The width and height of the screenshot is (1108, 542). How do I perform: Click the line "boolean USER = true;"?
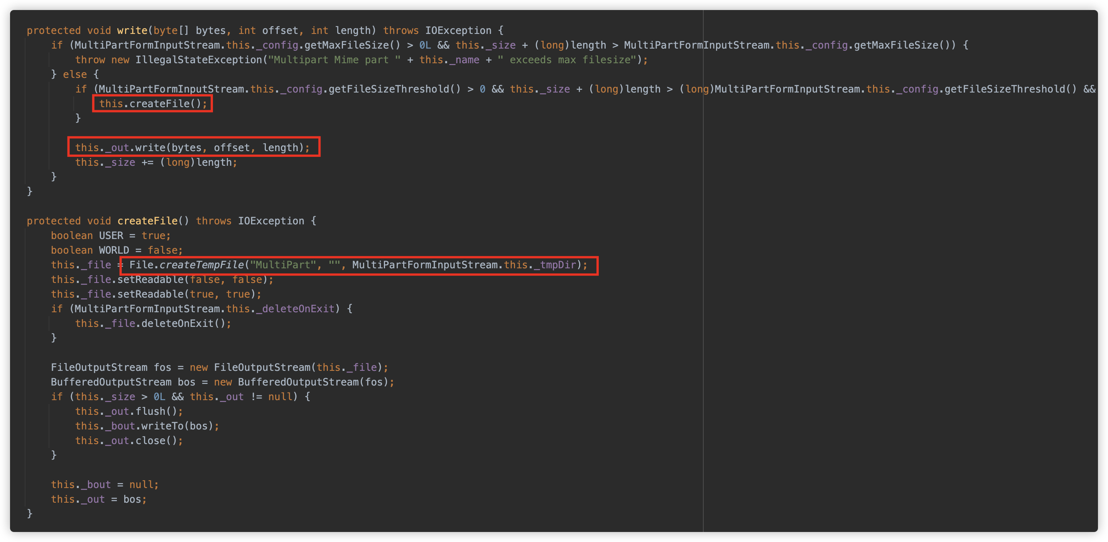pos(111,236)
